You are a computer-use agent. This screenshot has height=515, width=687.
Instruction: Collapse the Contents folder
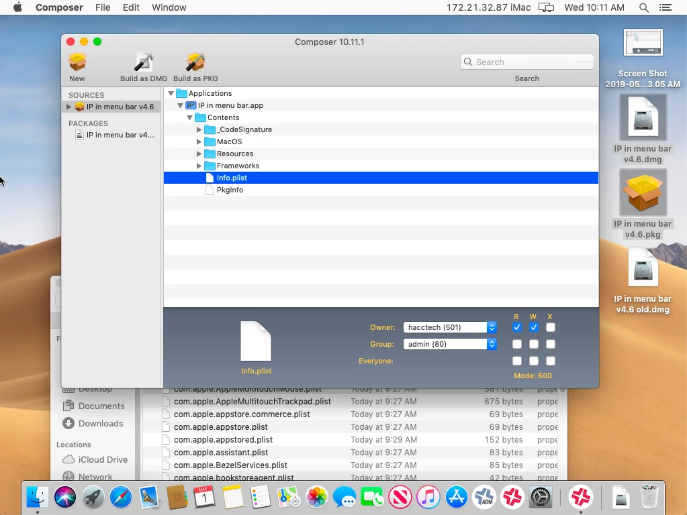[x=189, y=118]
